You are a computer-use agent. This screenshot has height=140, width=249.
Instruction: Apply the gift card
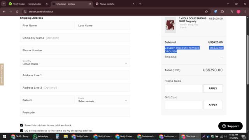tap(213, 105)
